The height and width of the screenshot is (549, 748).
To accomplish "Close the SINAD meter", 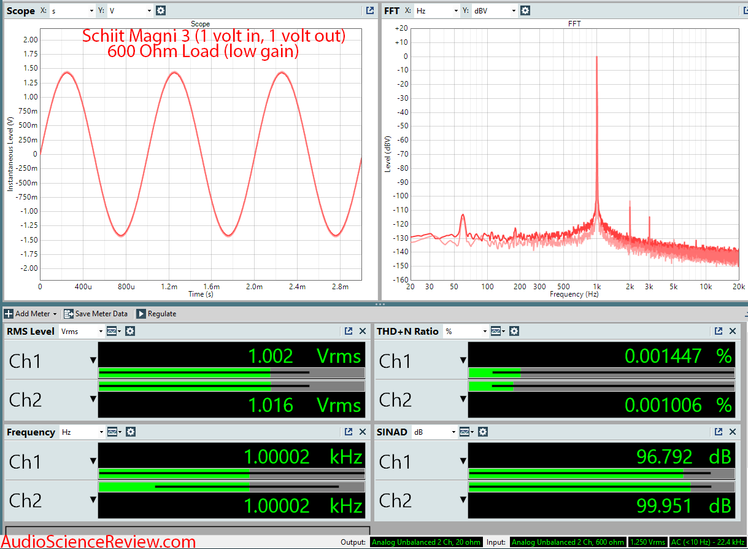I will 733,432.
